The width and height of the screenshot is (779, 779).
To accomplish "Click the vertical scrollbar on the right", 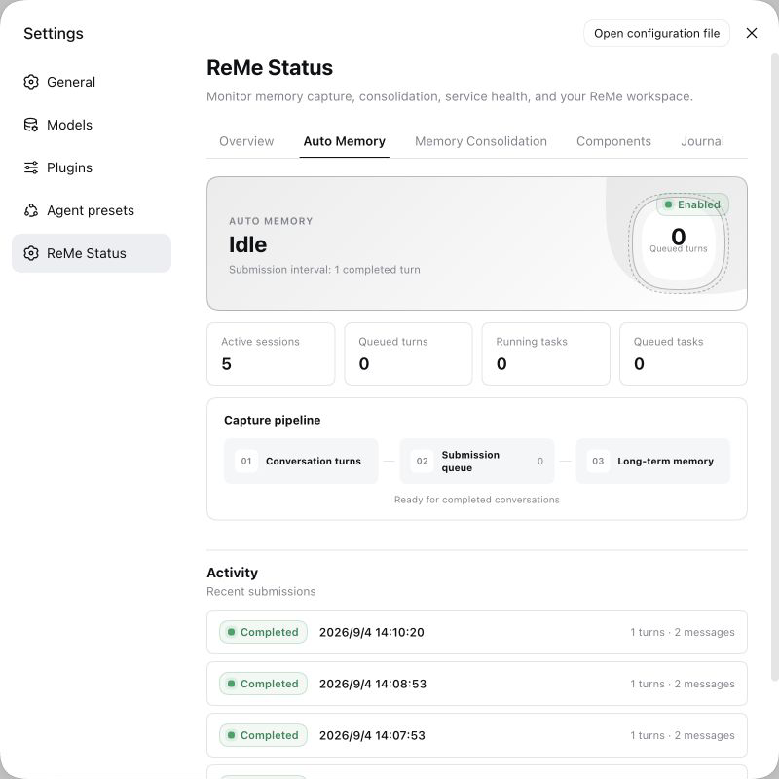I will pyautogui.click(x=774, y=366).
